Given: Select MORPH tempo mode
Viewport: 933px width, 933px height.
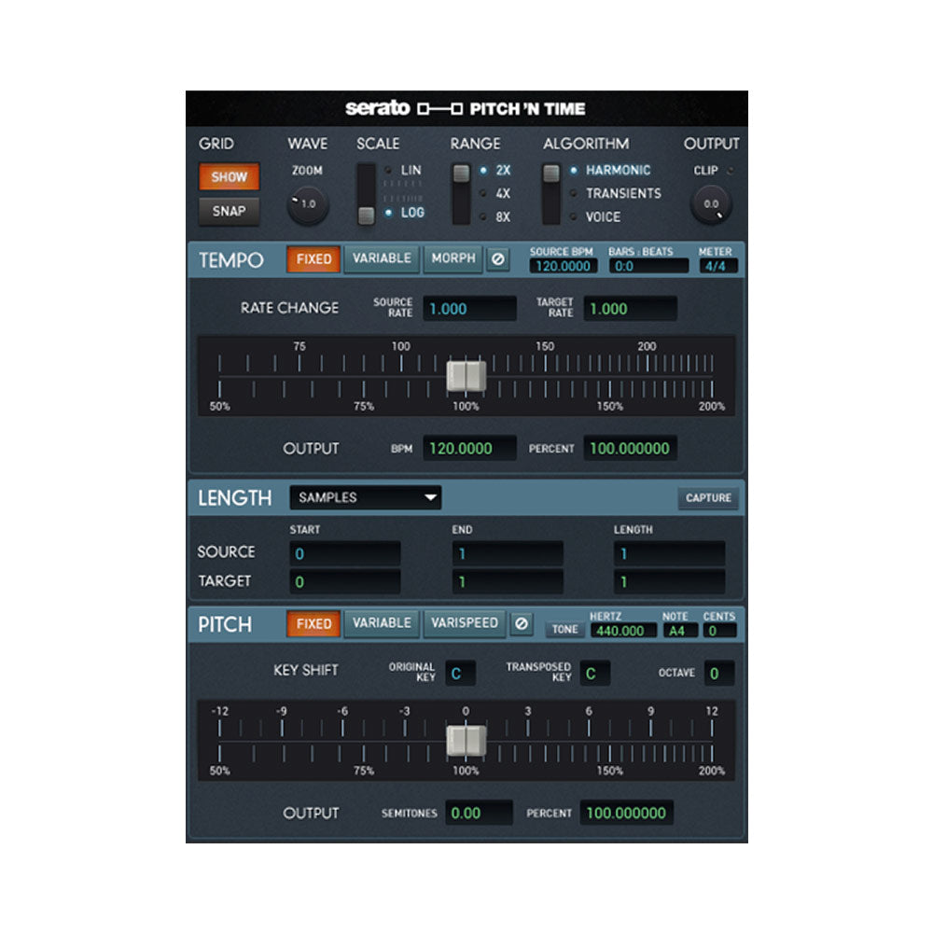Looking at the screenshot, I should 453,258.
